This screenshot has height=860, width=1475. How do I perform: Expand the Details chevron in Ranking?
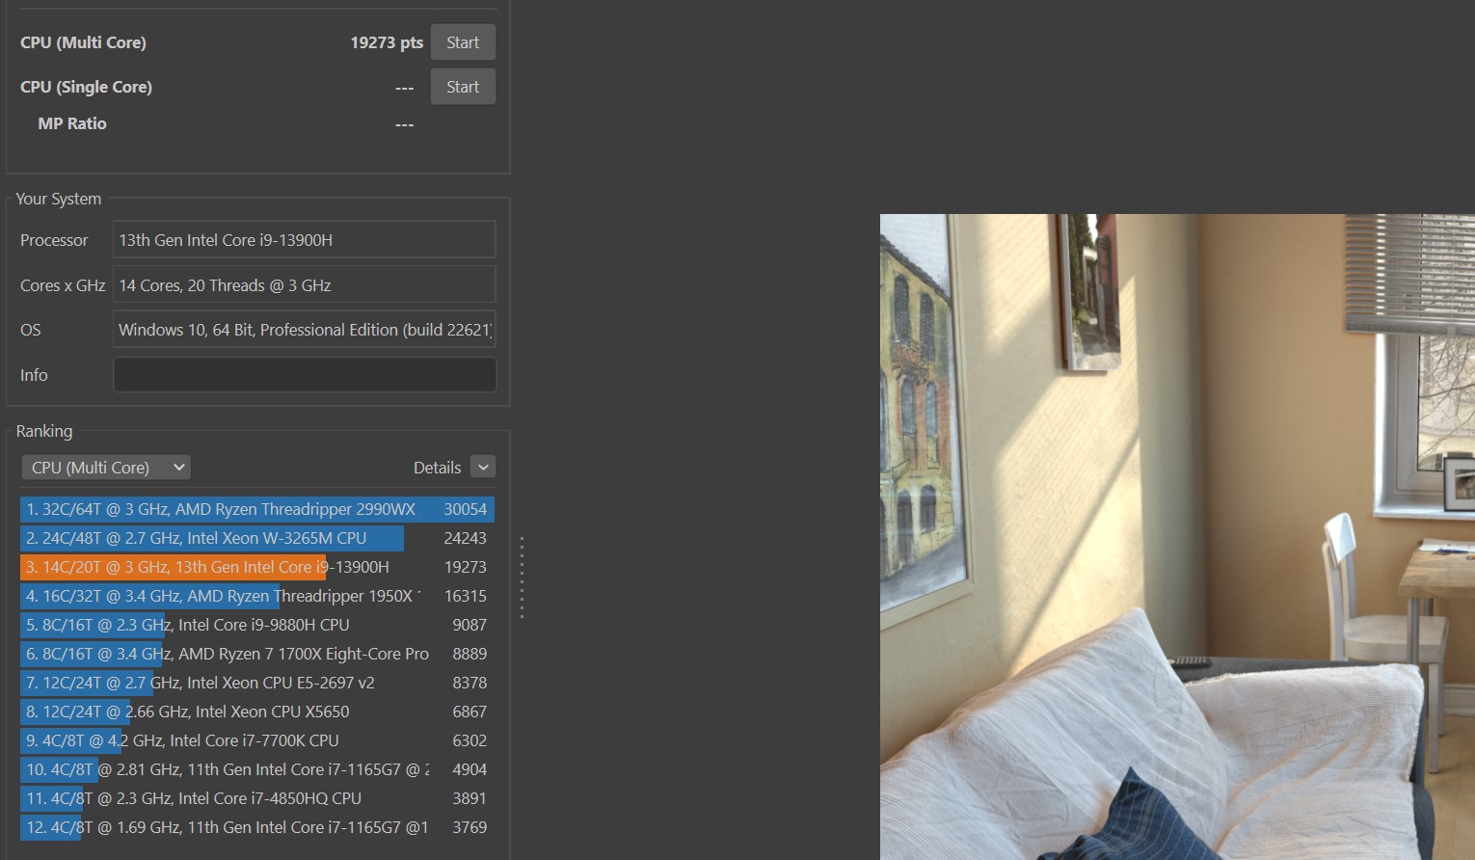tap(483, 468)
